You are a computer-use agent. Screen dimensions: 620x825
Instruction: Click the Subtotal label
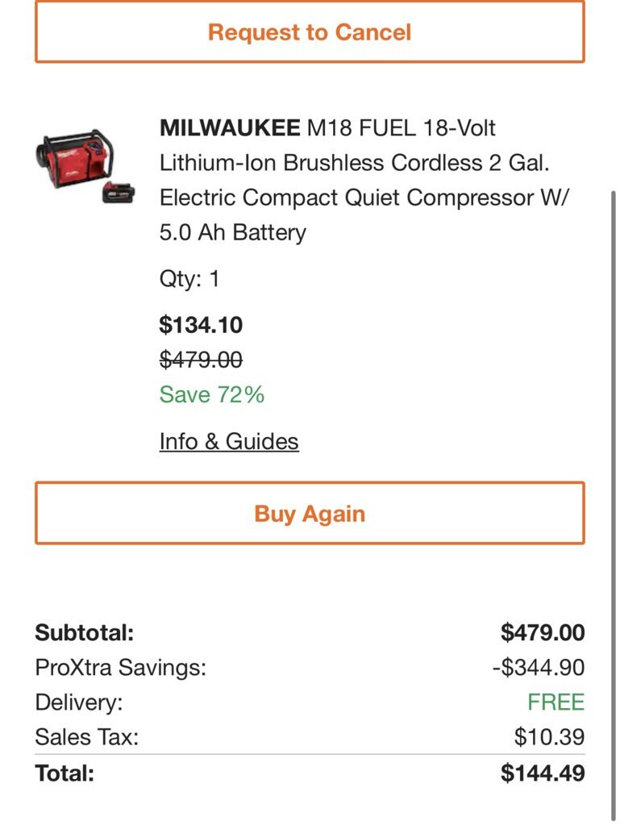click(x=84, y=632)
